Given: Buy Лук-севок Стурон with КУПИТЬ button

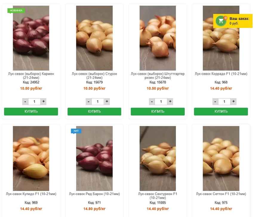Looking at the screenshot, I should point(94,111).
